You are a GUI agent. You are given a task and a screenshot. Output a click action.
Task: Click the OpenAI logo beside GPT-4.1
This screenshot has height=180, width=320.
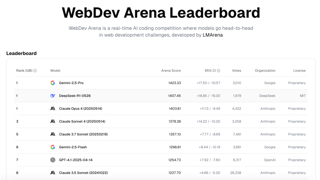coord(53,160)
